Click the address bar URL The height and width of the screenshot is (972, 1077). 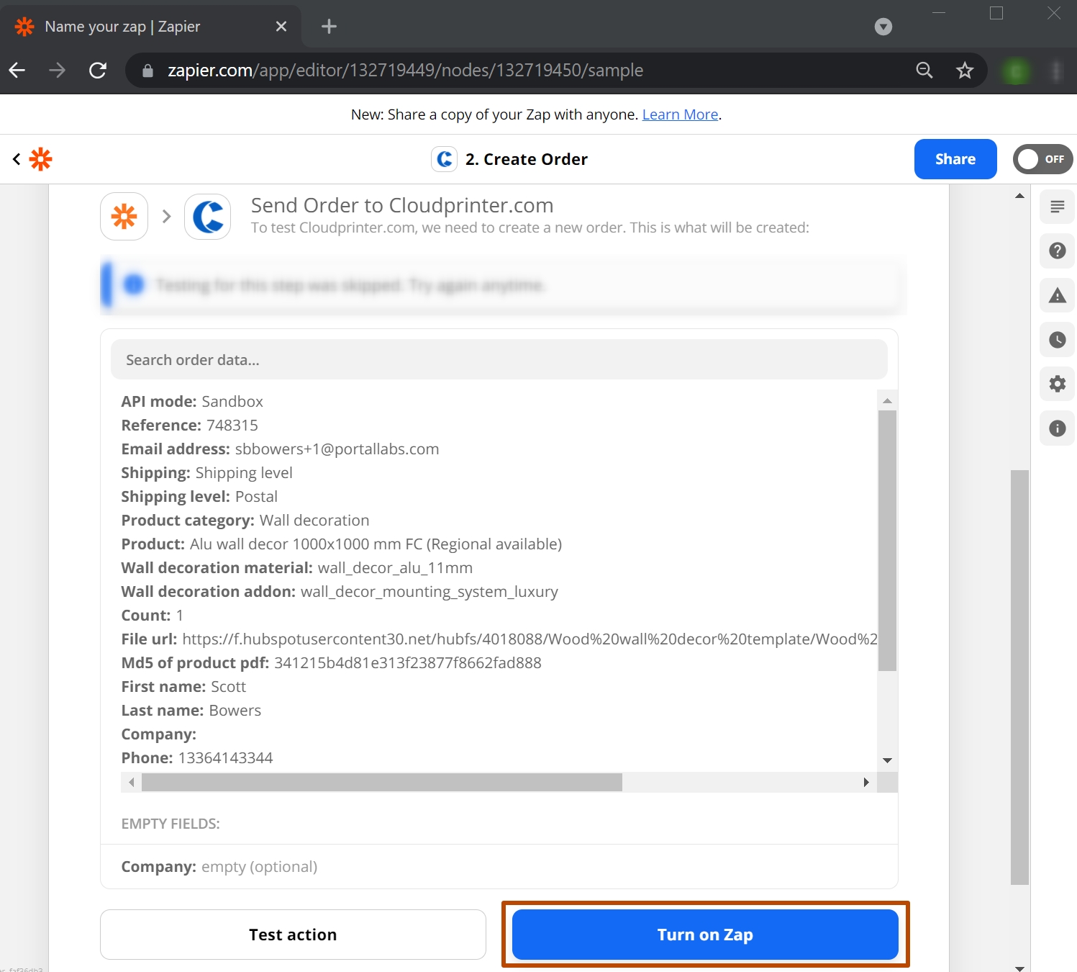[405, 70]
